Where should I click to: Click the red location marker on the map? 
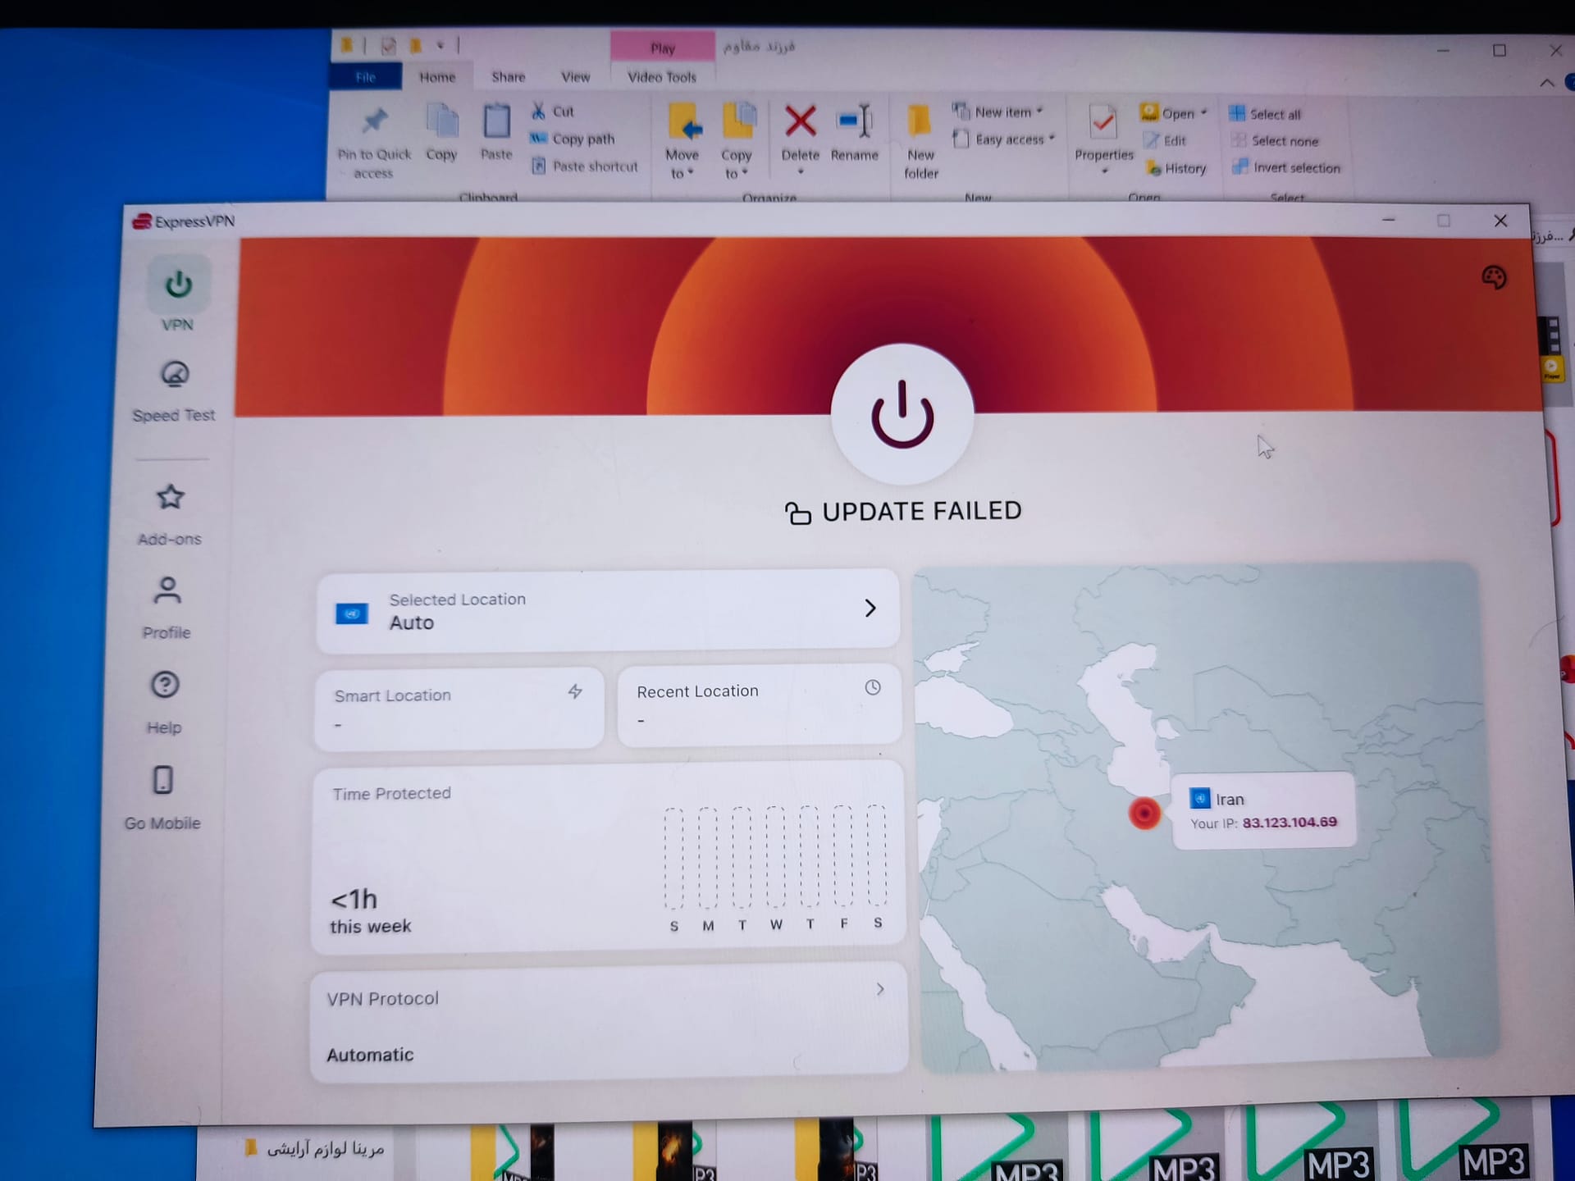(x=1144, y=814)
